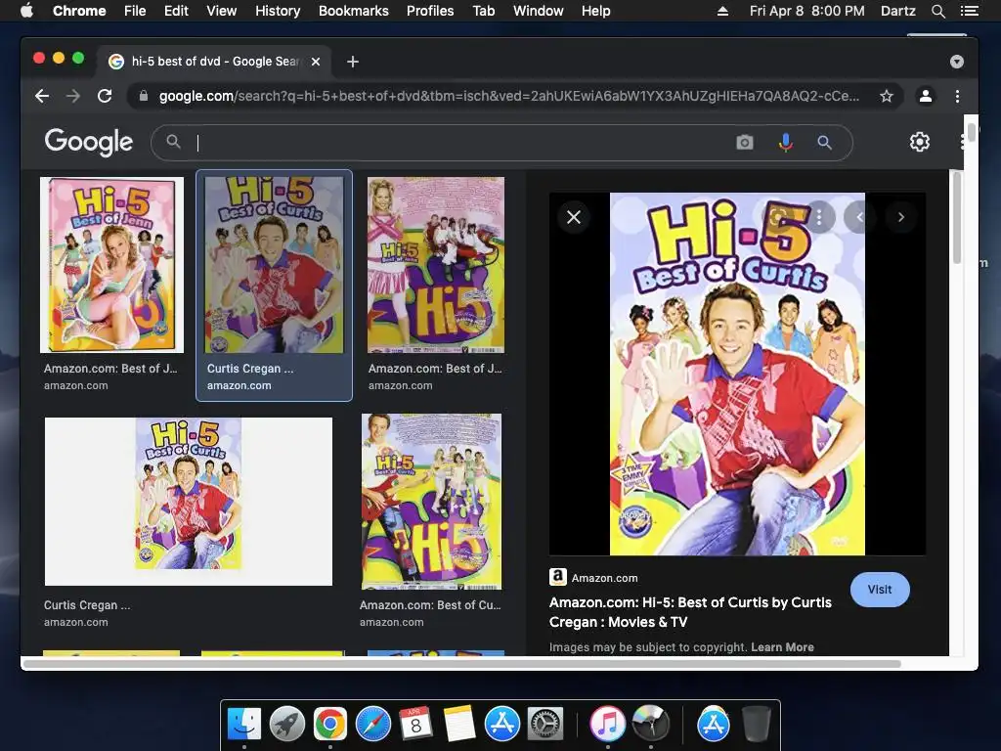Click the search by image camera icon

coord(744,142)
